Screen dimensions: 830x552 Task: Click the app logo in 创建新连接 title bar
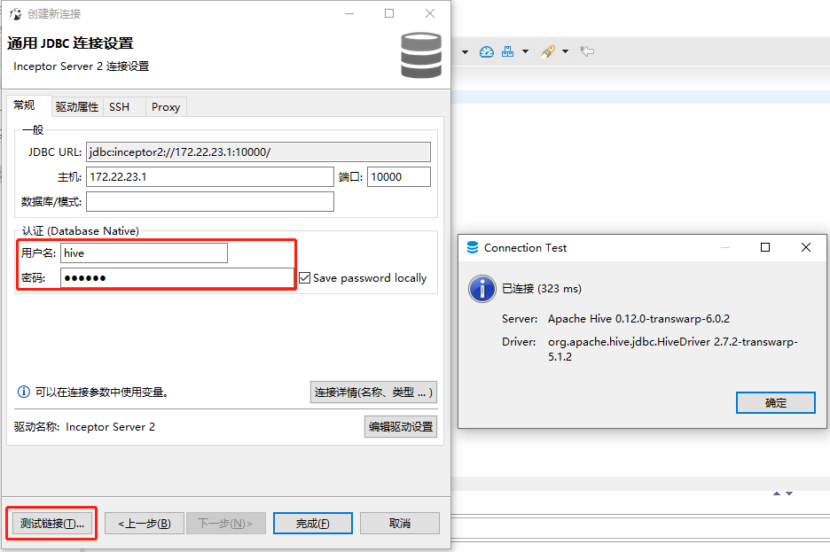[14, 13]
